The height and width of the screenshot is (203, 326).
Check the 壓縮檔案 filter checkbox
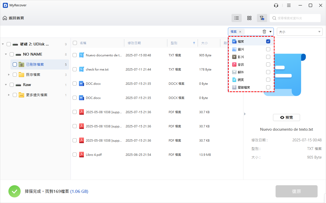point(268,87)
